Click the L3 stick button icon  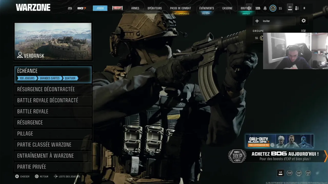281,173
